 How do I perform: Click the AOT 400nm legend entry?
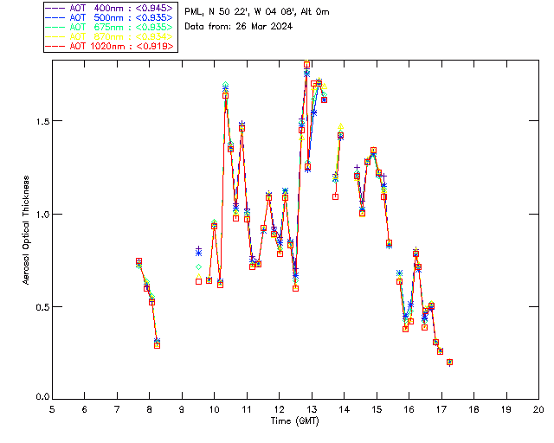click(111, 8)
